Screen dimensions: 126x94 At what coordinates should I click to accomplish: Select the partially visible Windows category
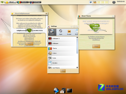pyautogui.click(x=76, y=32)
